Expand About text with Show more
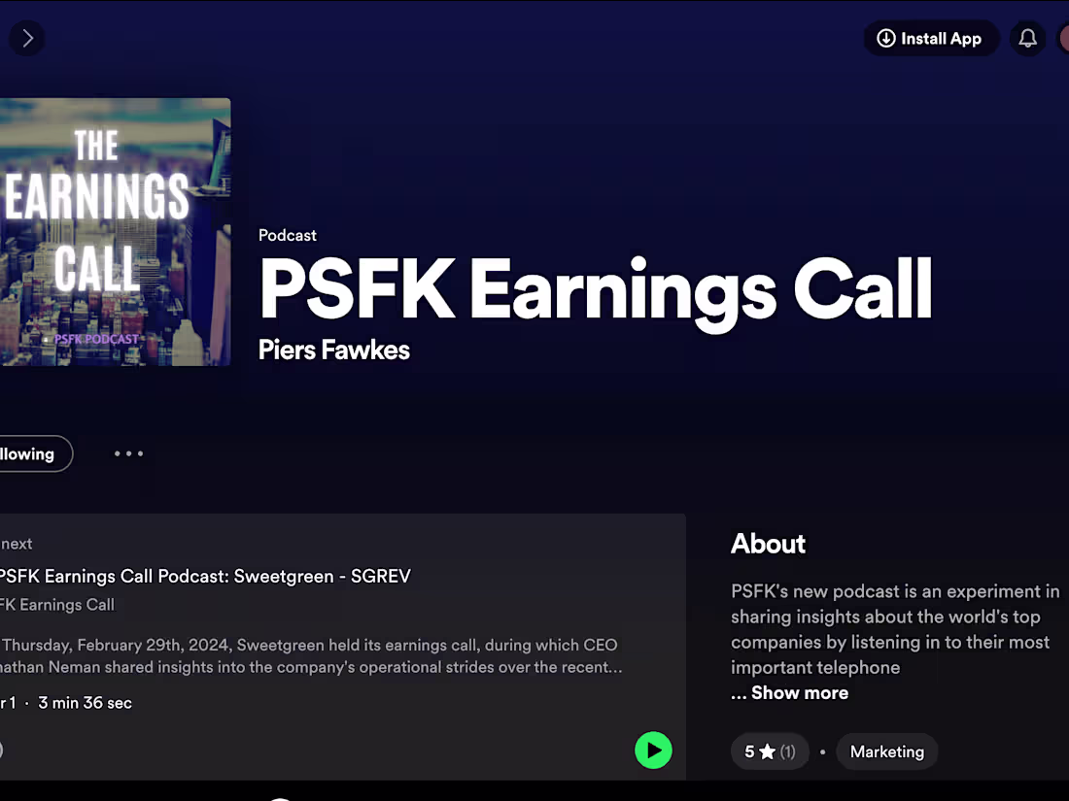 (799, 692)
